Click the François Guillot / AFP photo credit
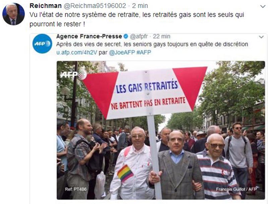This screenshot has height=204, width=268. (x=237, y=189)
